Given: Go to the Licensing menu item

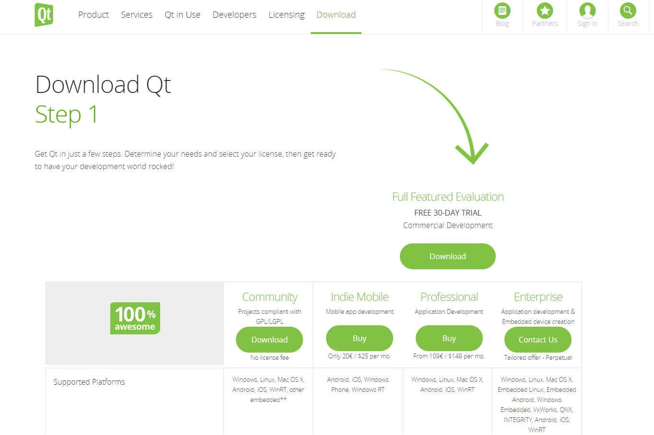Looking at the screenshot, I should click(287, 15).
